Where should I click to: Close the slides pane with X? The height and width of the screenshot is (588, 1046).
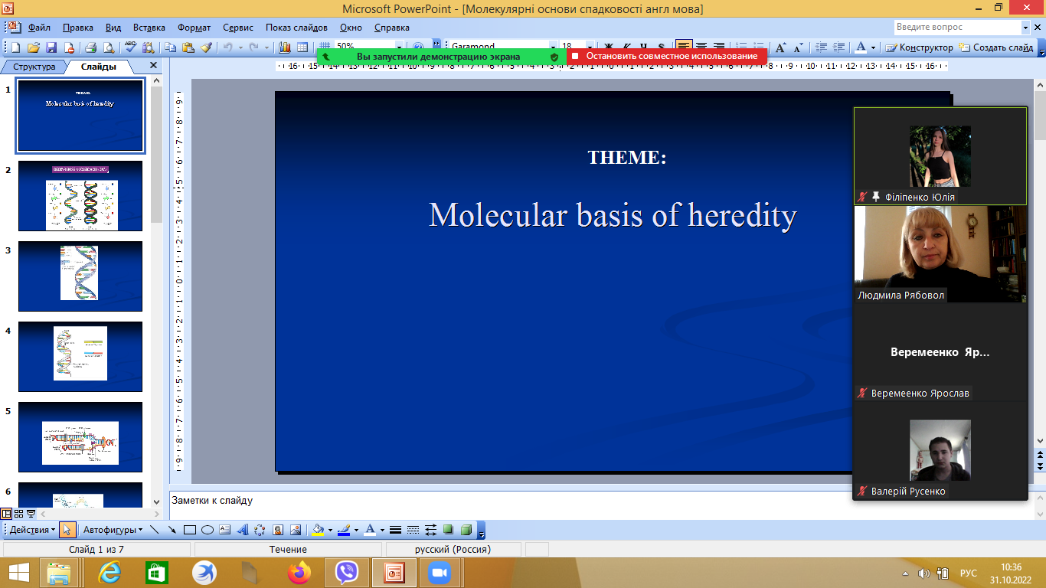point(153,66)
